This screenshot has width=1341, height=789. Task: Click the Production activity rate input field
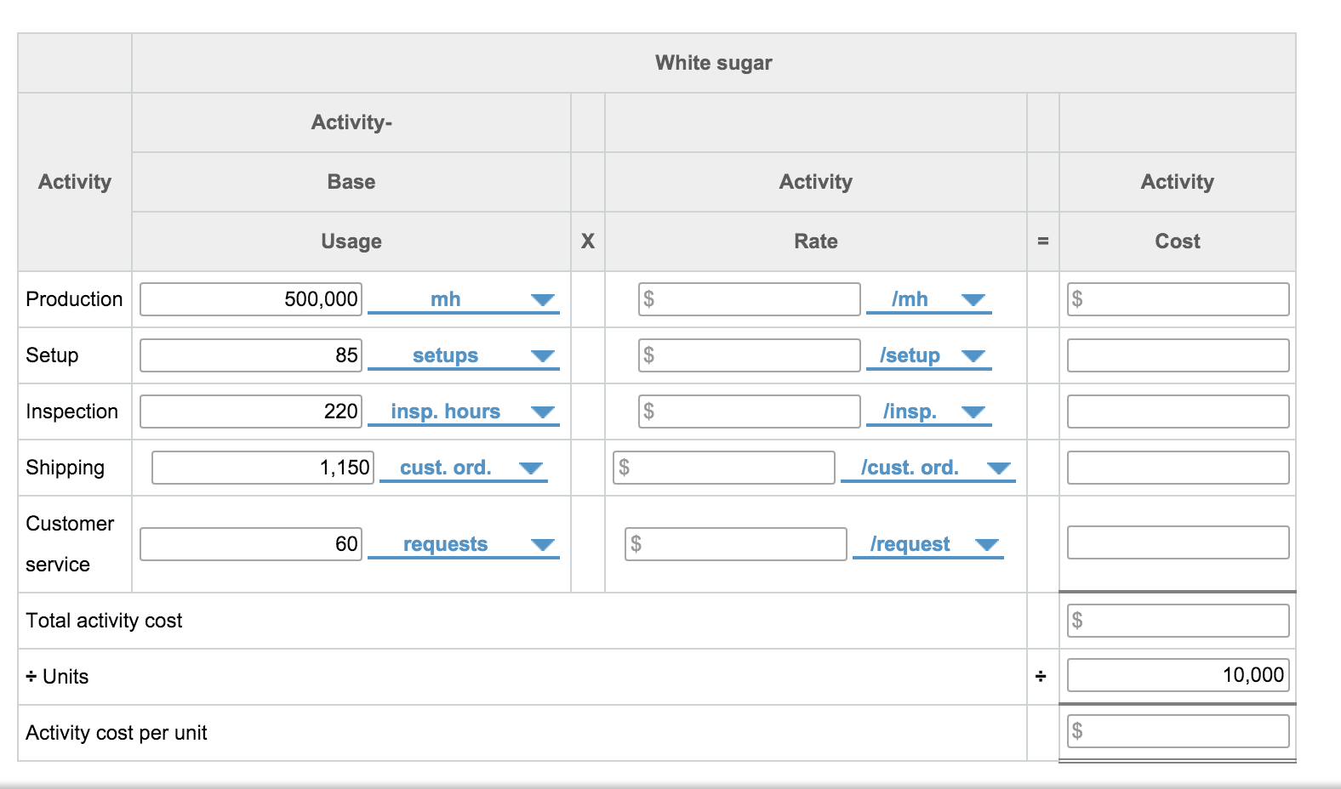[750, 299]
